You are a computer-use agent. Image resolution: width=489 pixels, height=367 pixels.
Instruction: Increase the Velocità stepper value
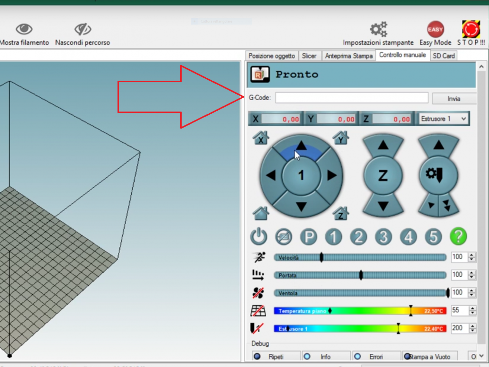click(472, 255)
